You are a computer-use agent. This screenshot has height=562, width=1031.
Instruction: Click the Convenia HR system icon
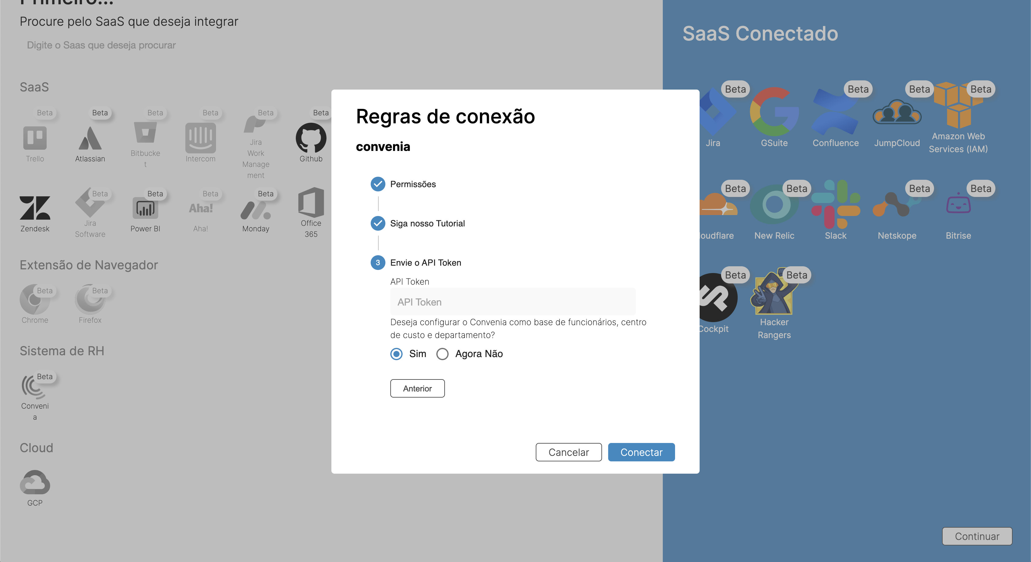[34, 387]
